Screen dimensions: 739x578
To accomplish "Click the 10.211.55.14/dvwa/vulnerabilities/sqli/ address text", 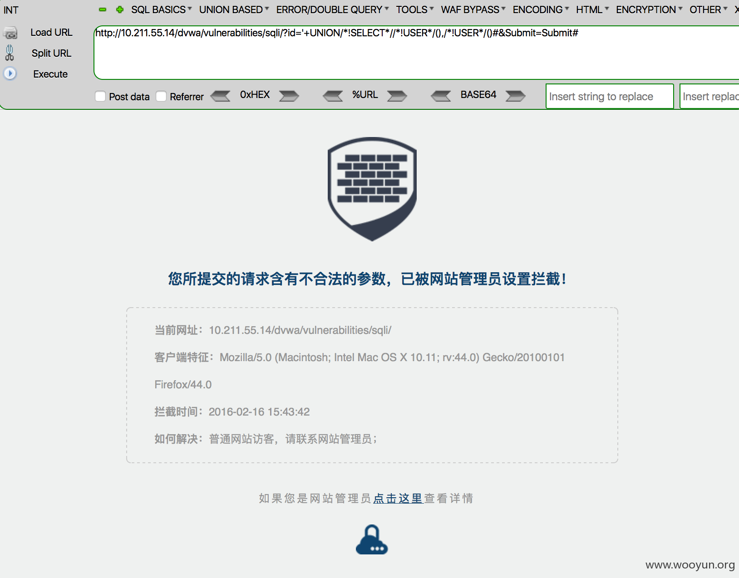I will [x=300, y=330].
